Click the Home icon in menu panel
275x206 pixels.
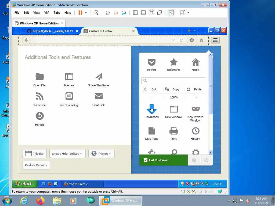pos(196,62)
